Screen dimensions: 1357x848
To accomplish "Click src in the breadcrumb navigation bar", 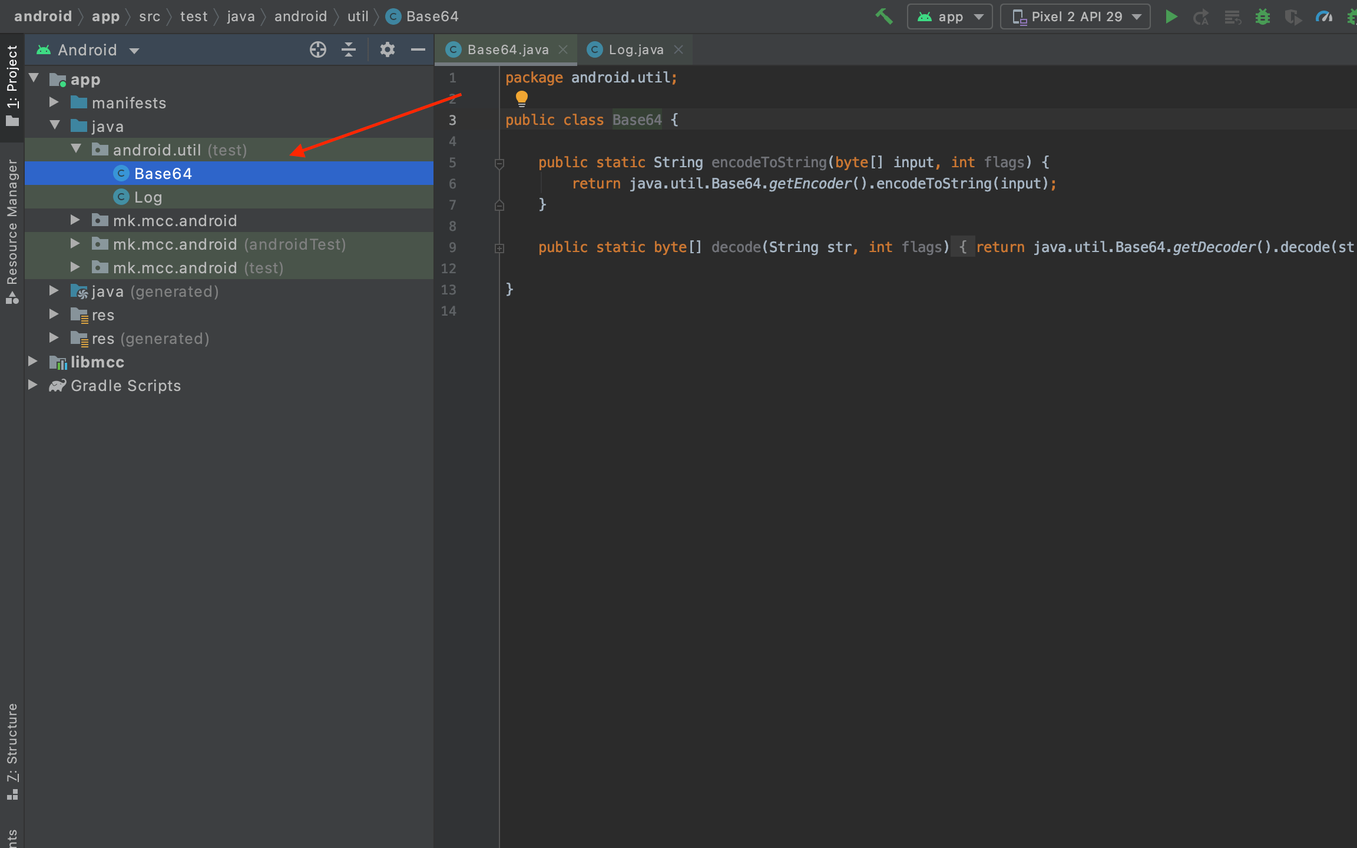I will click(x=150, y=16).
